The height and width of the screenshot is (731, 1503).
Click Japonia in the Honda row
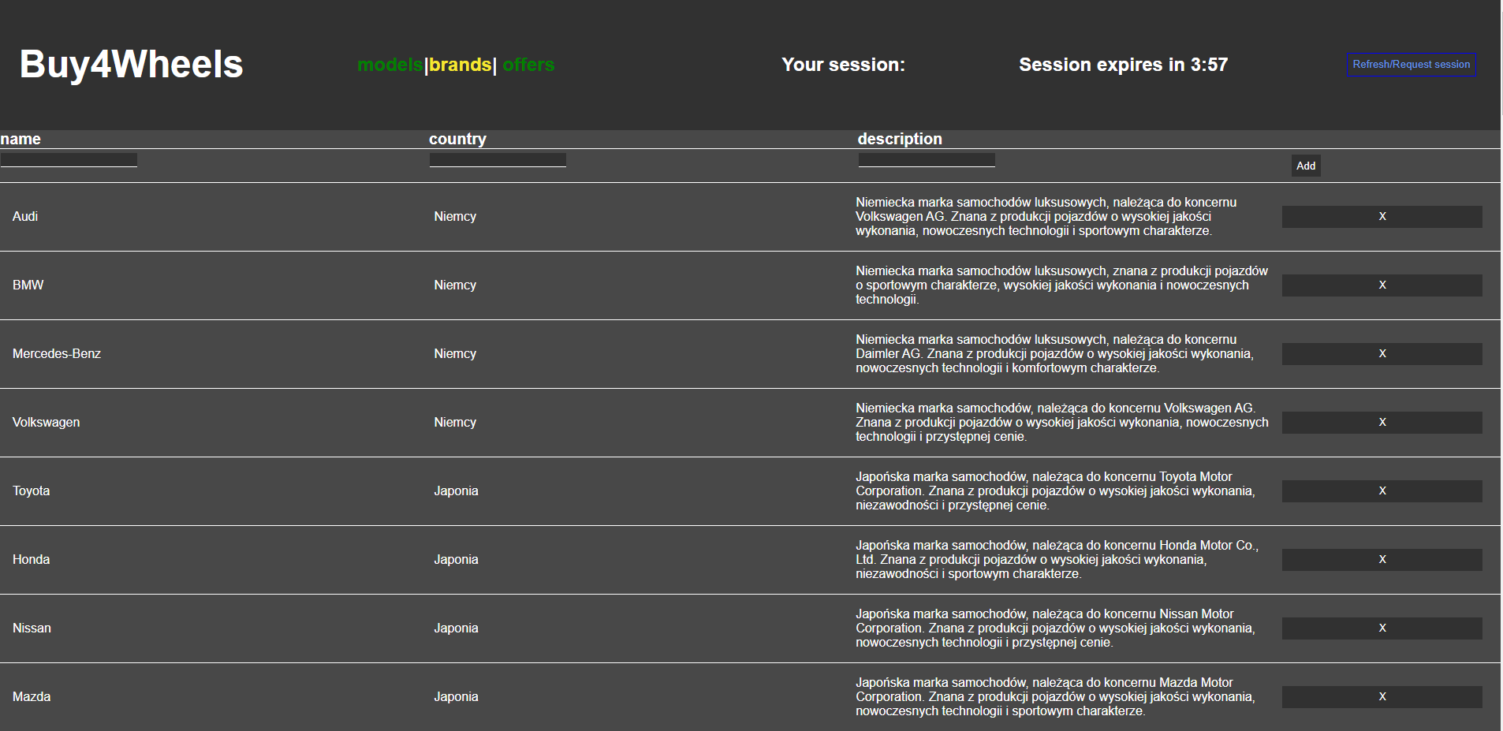point(456,560)
